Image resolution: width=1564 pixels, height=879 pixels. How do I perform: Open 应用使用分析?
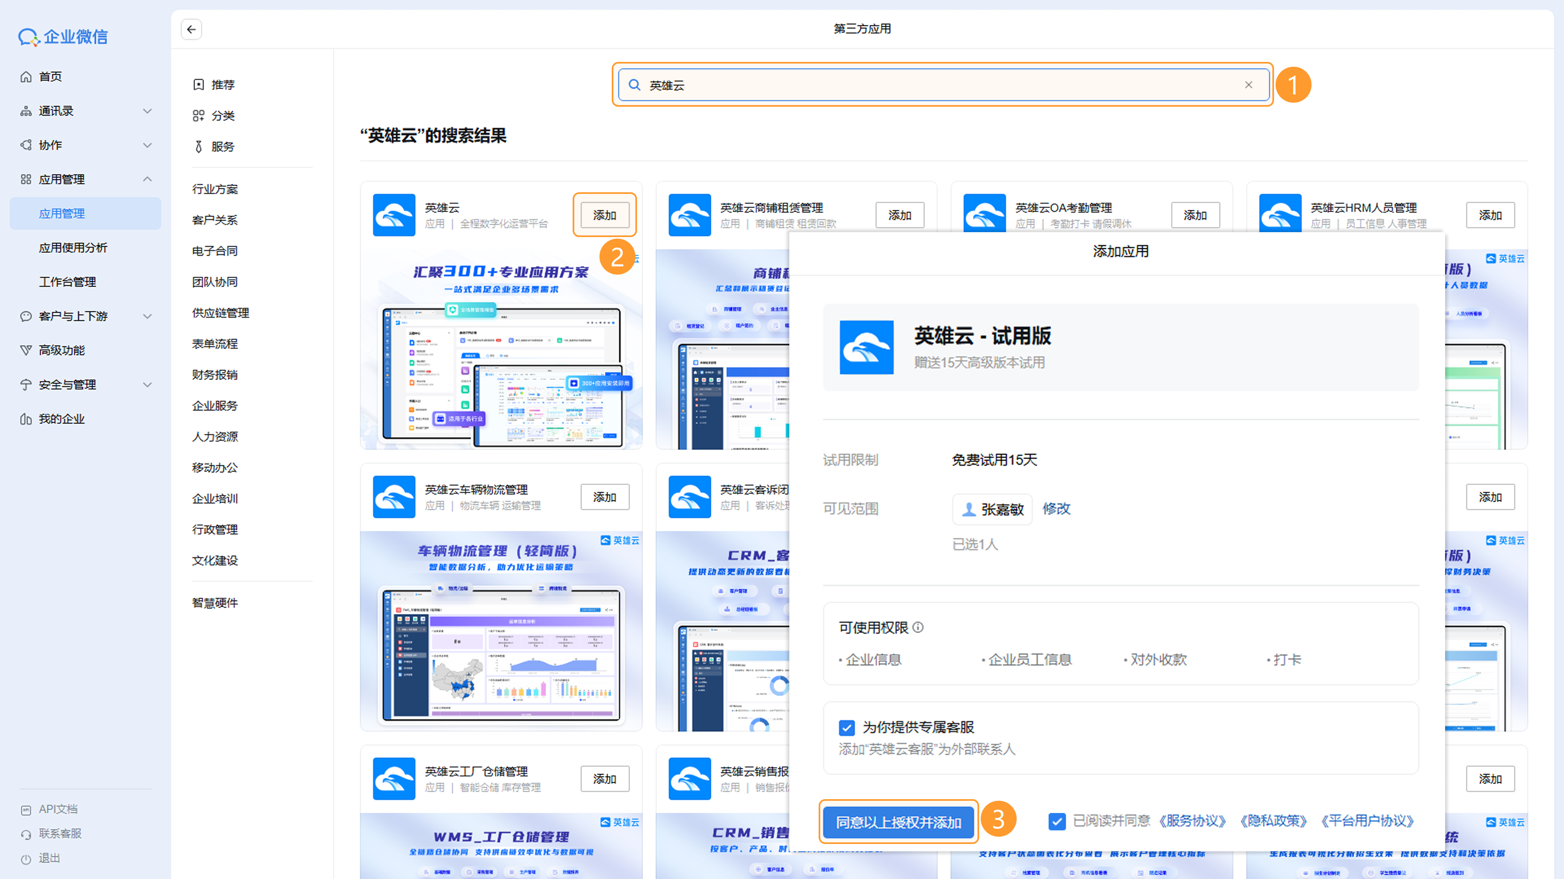point(73,248)
